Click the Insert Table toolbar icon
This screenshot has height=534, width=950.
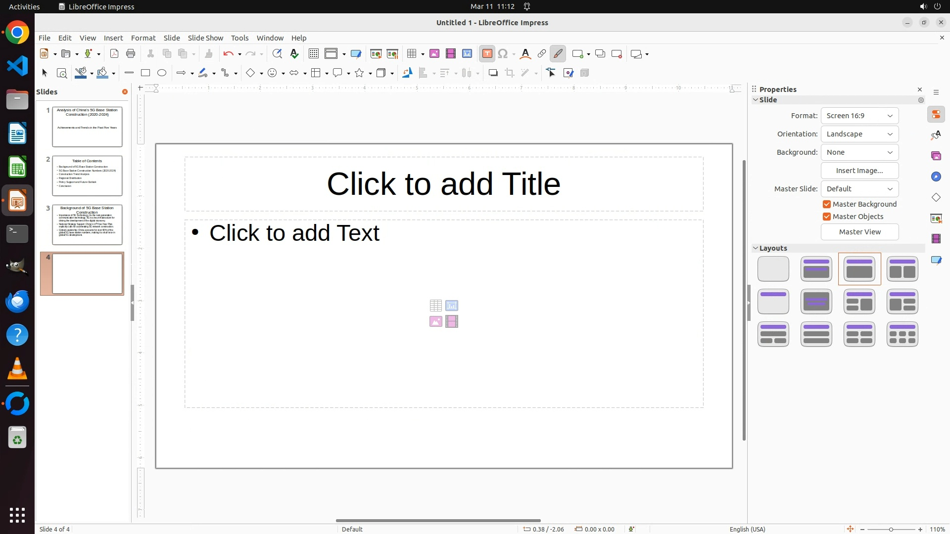point(411,54)
